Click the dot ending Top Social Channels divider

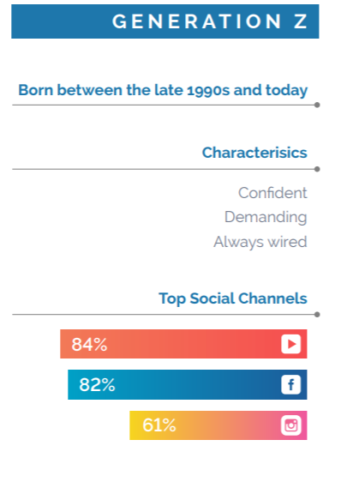(317, 315)
